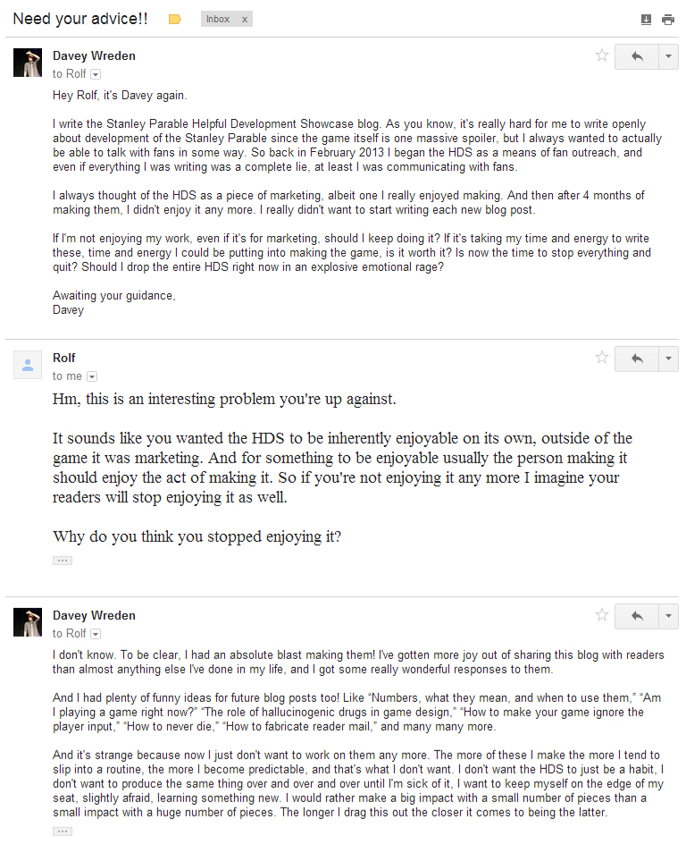Remove the Inbox label with x
686x862 pixels.
point(245,20)
